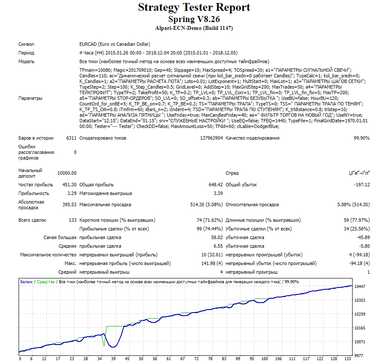This screenshot has width=376, height=361.
Task: Select the total trades count 133
Action: pyautogui.click(x=73, y=220)
